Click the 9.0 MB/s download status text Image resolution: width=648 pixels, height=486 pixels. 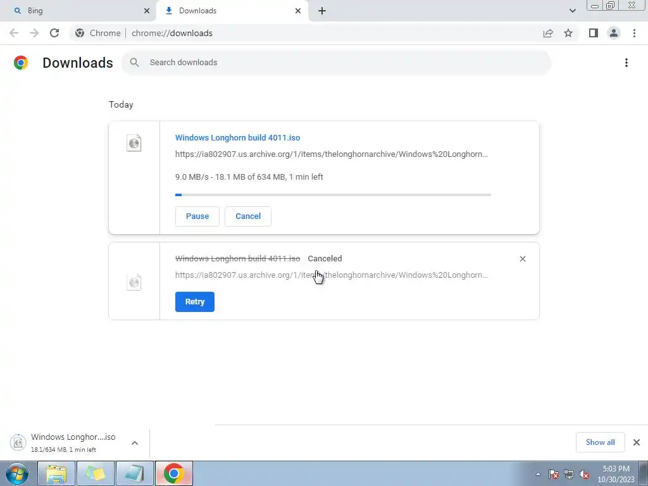[249, 177]
